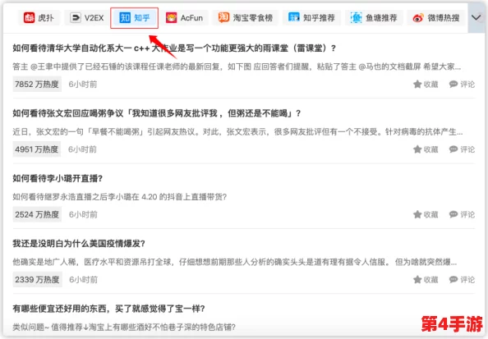Open the 便宜还好用的东西 question
Screen dimensions: 488x339
click(x=108, y=309)
